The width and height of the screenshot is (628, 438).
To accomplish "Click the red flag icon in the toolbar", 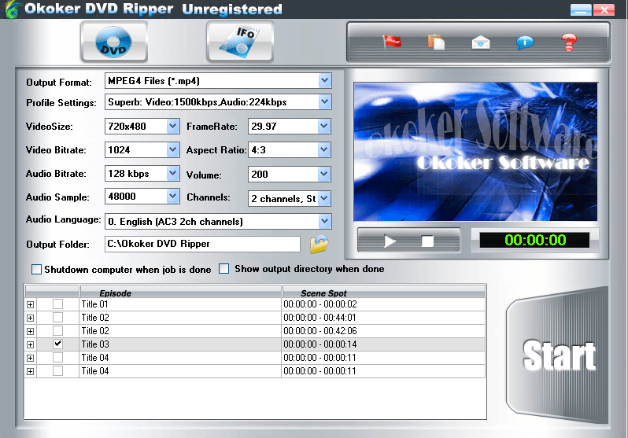I will pyautogui.click(x=392, y=42).
